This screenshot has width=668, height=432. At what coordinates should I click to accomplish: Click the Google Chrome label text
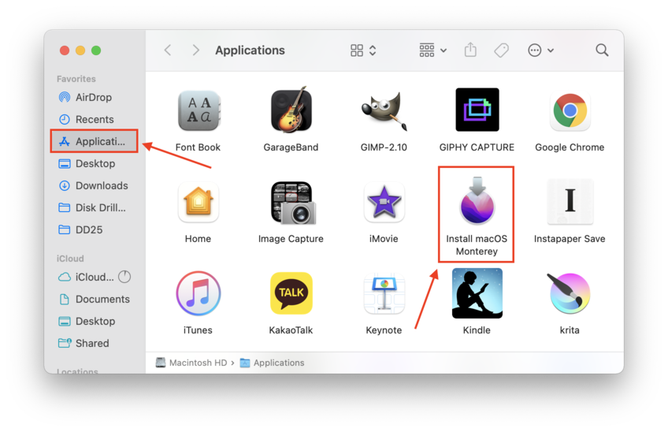570,147
